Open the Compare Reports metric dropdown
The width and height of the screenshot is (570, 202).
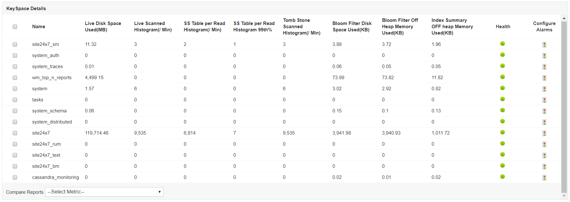tap(104, 192)
